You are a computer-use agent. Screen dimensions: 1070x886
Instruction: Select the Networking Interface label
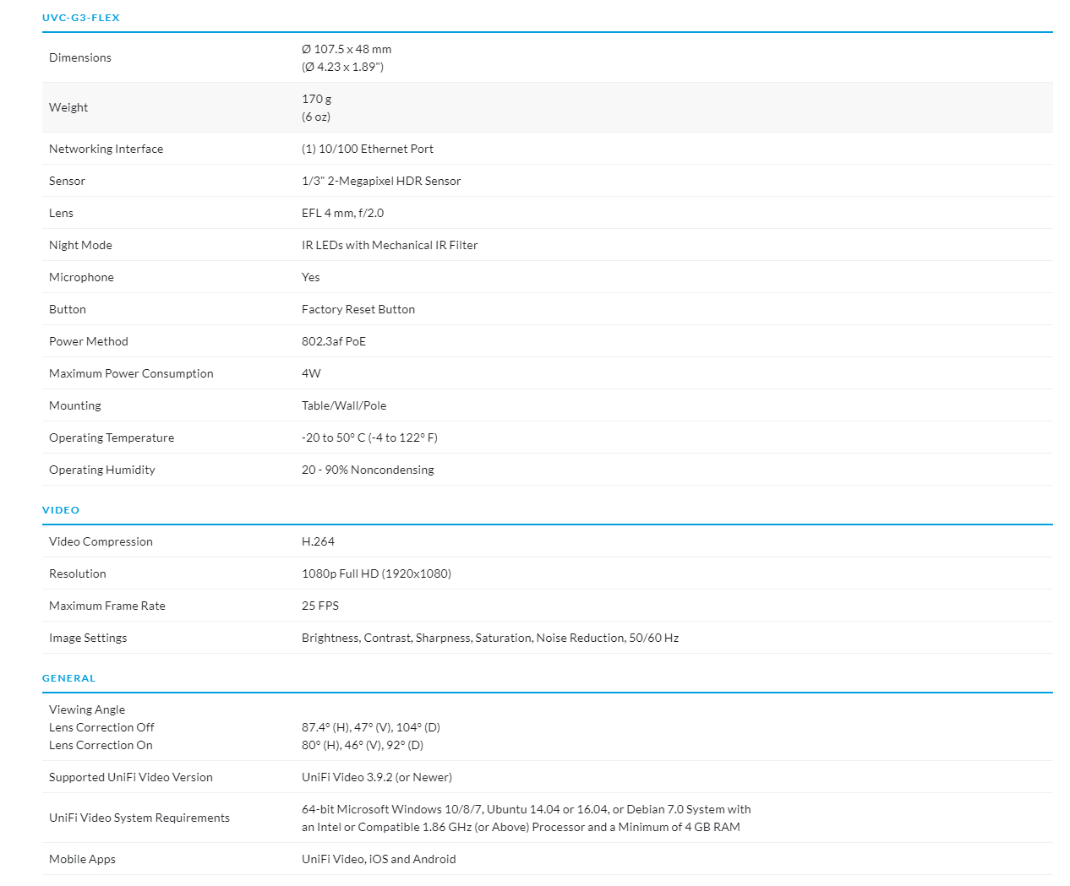tap(106, 149)
